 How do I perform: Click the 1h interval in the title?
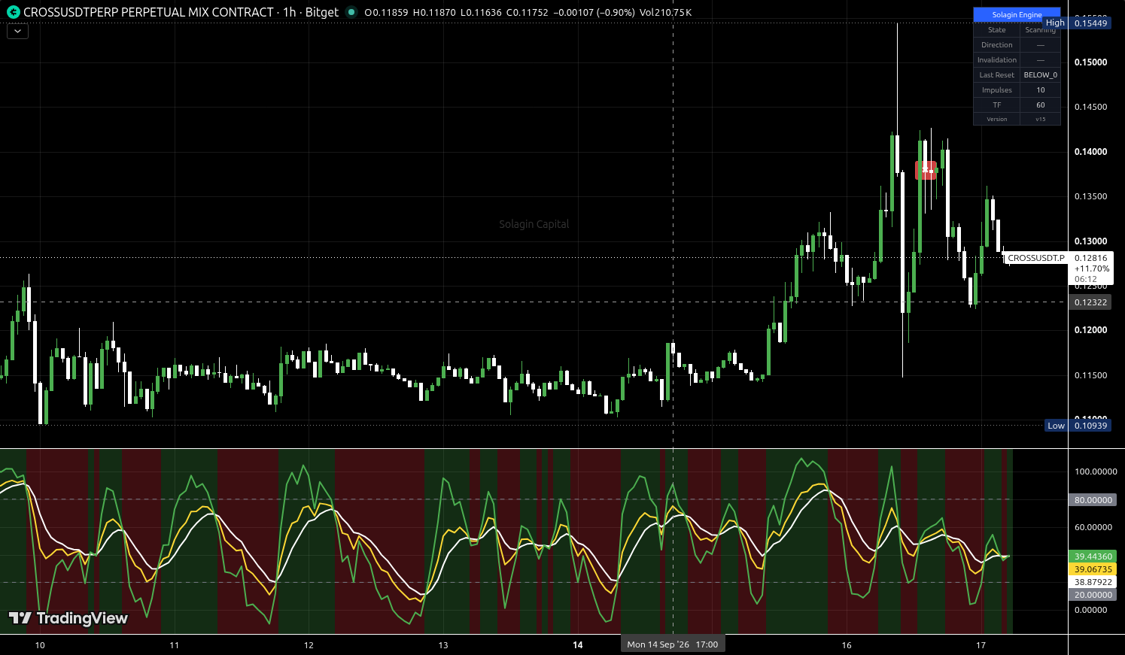tap(289, 12)
